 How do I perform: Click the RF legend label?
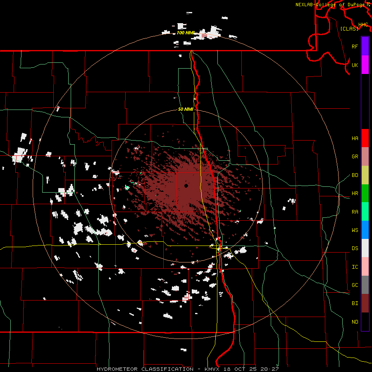[x=355, y=46]
